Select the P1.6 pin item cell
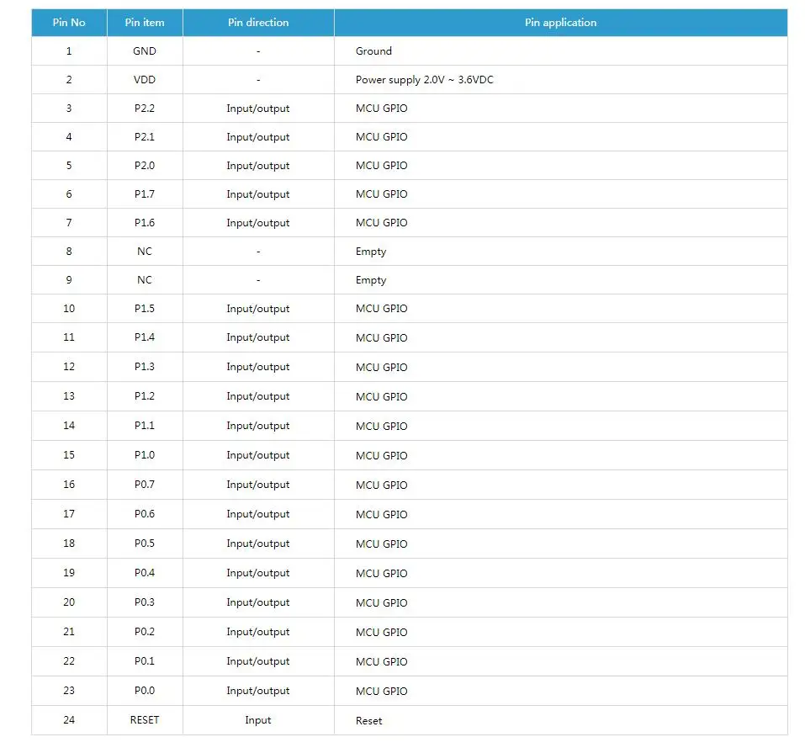Viewport: 805px width, 753px height. tap(145, 223)
